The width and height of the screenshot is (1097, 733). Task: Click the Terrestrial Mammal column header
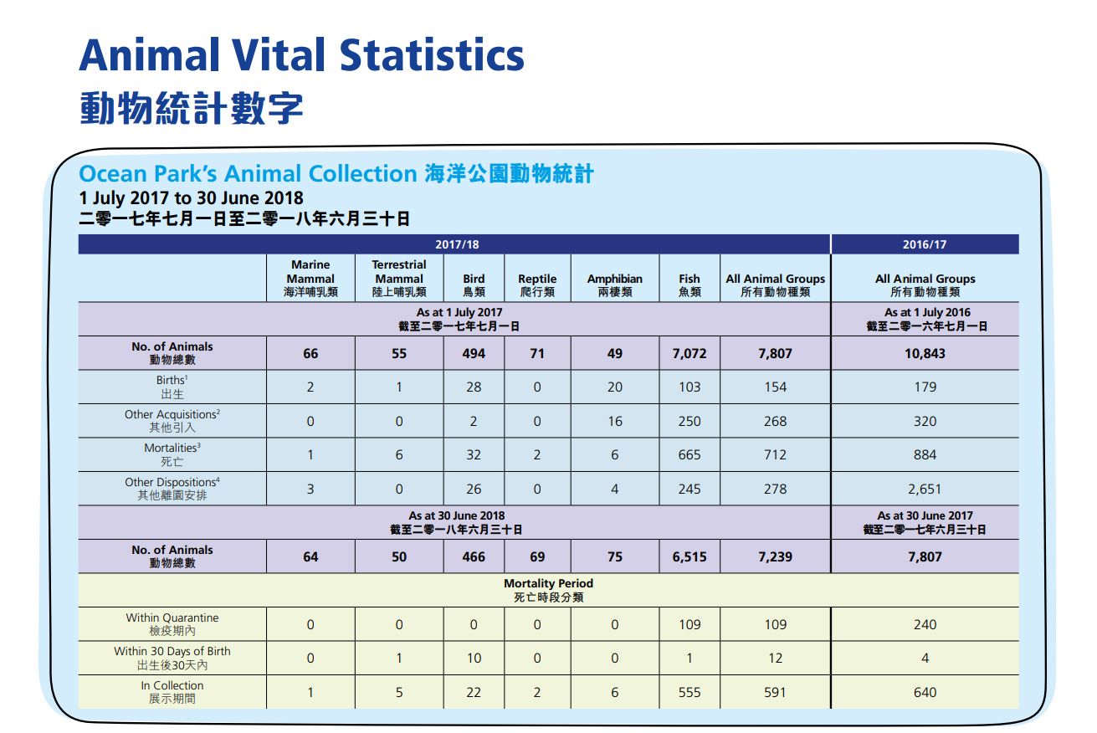[399, 278]
